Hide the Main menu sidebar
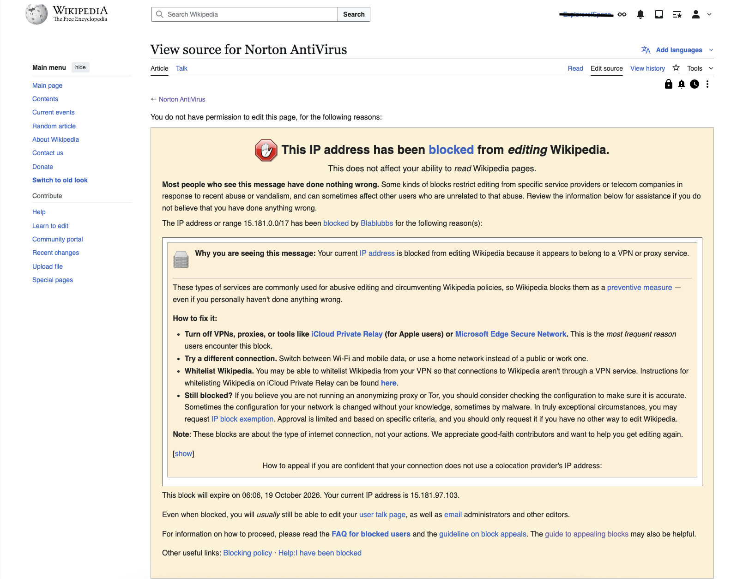This screenshot has width=737, height=579. pyautogui.click(x=80, y=67)
